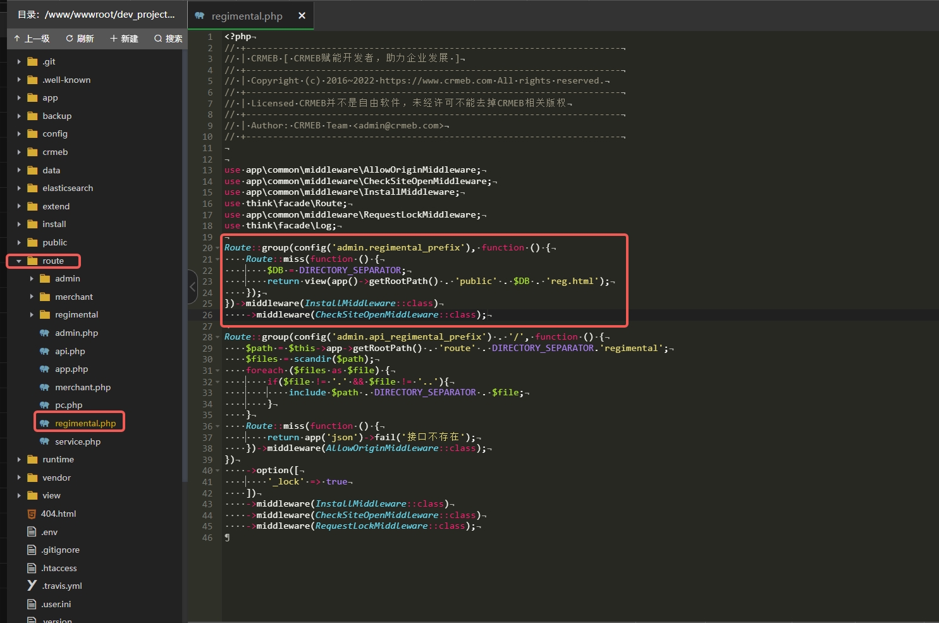Click the app.php PHP file icon
The width and height of the screenshot is (939, 623).
(44, 369)
